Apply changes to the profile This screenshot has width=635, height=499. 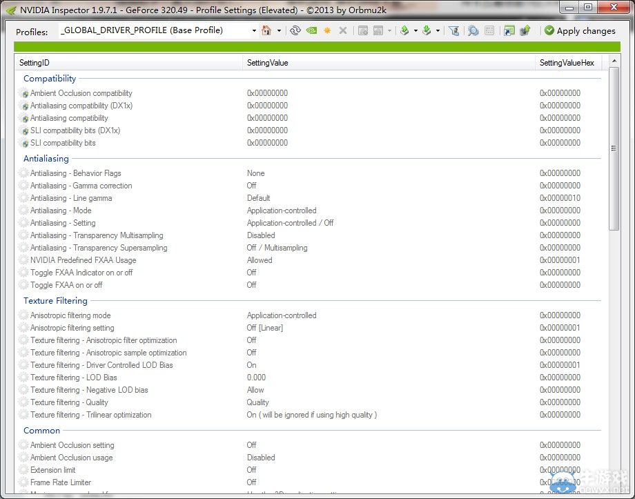point(580,31)
